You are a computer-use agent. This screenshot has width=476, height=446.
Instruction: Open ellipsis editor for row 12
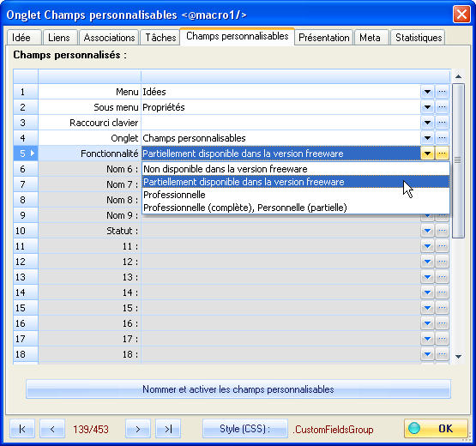point(442,262)
